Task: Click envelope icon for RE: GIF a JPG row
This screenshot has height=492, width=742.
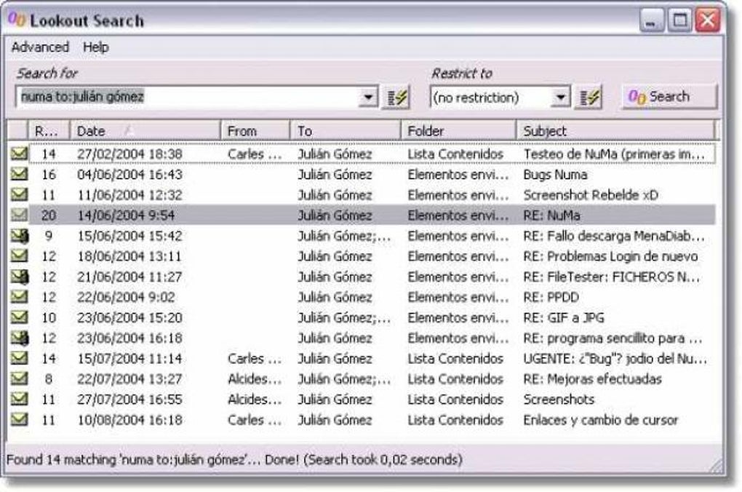Action: click(x=19, y=317)
